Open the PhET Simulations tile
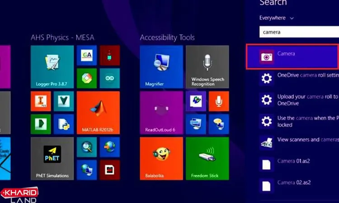Screen dimensions: 339x203 (x=52, y=158)
